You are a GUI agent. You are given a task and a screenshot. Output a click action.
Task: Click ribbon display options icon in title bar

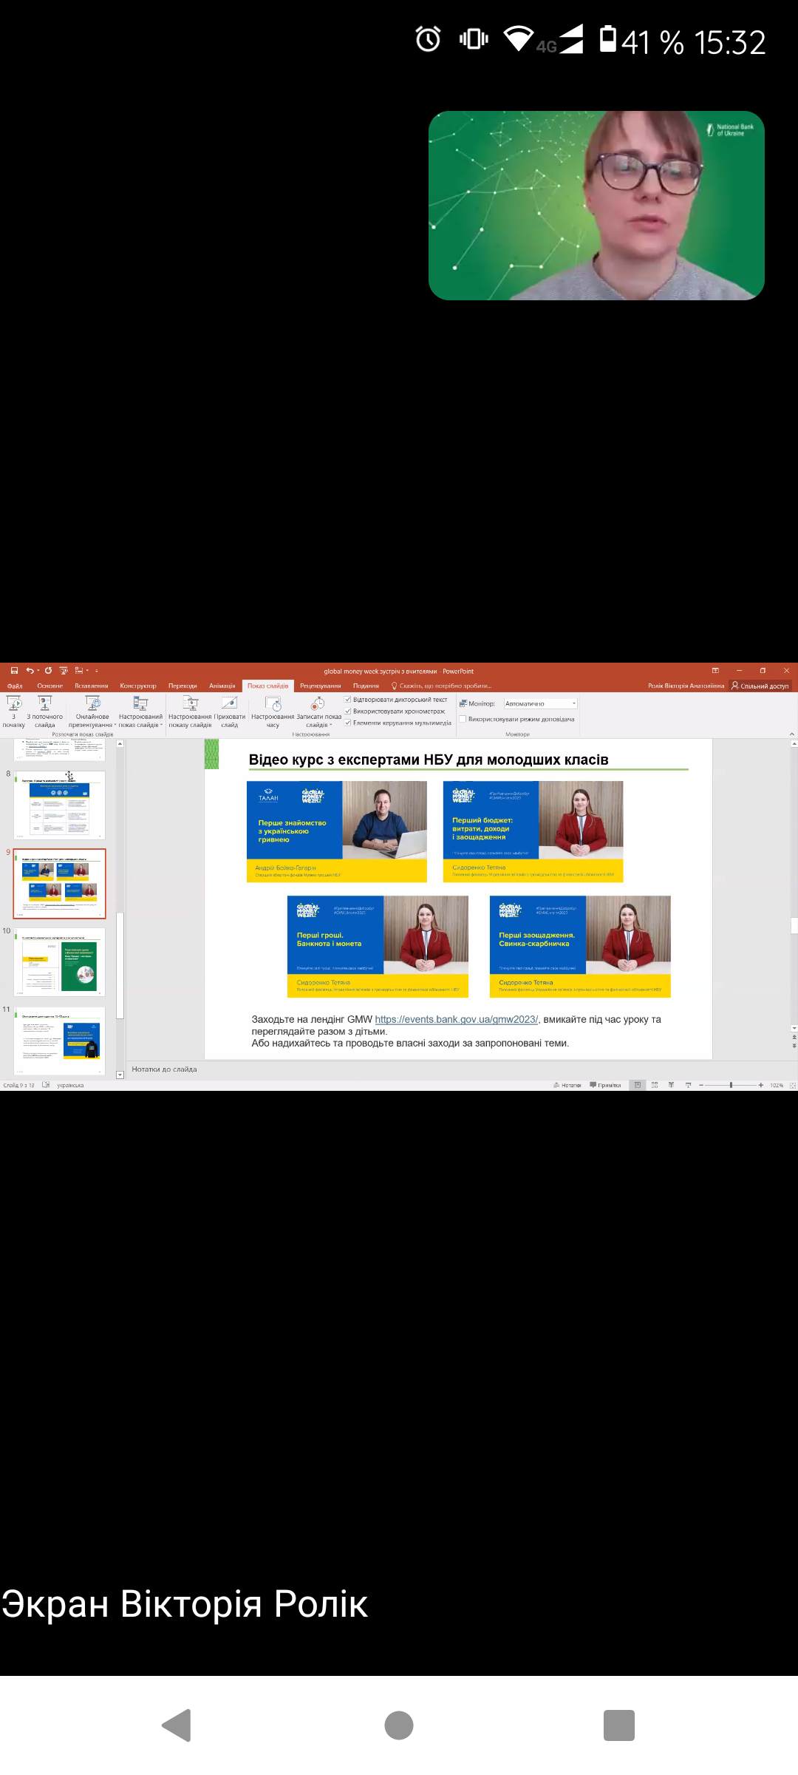point(715,671)
